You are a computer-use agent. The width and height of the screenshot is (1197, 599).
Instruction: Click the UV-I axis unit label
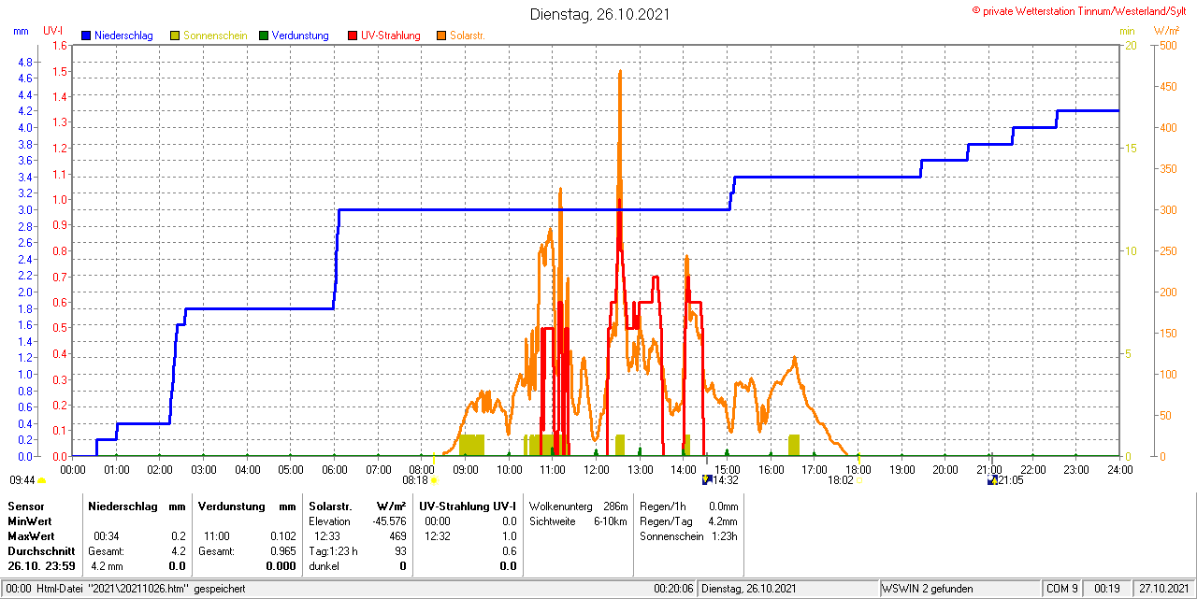(53, 31)
